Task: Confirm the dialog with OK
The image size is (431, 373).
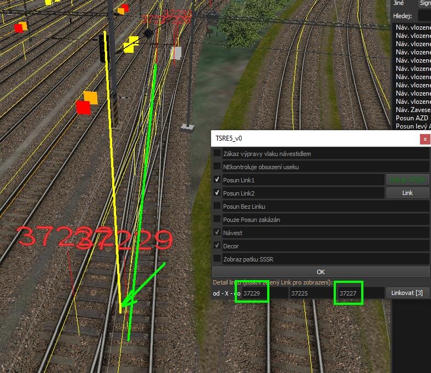Action: [321, 272]
